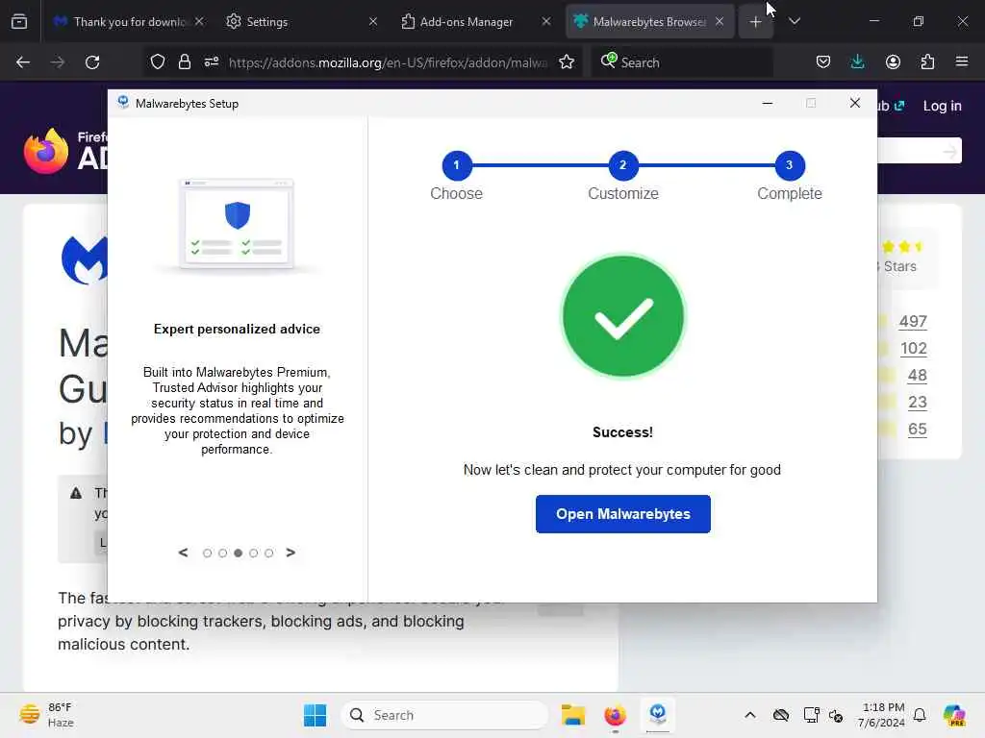Open tracking protection shield icon

(158, 62)
